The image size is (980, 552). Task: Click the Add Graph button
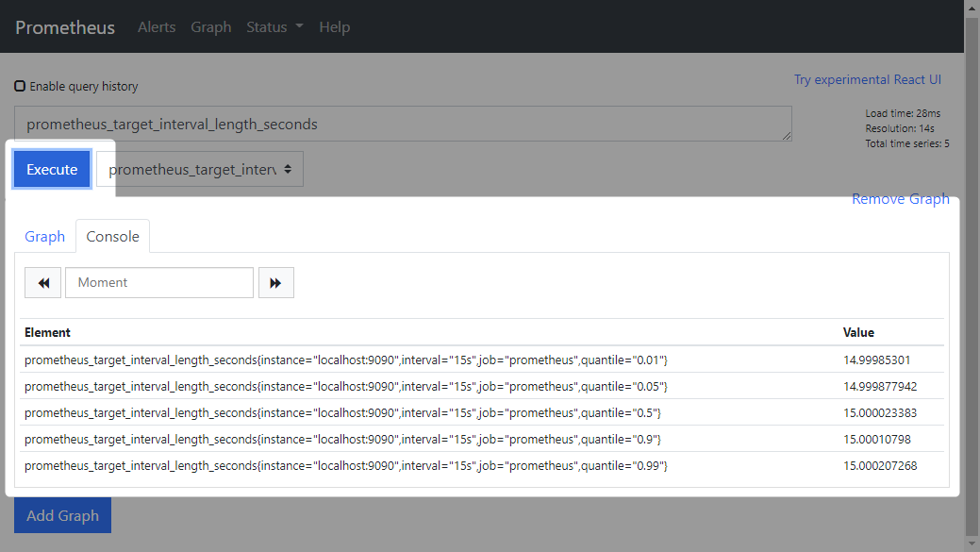(62, 515)
